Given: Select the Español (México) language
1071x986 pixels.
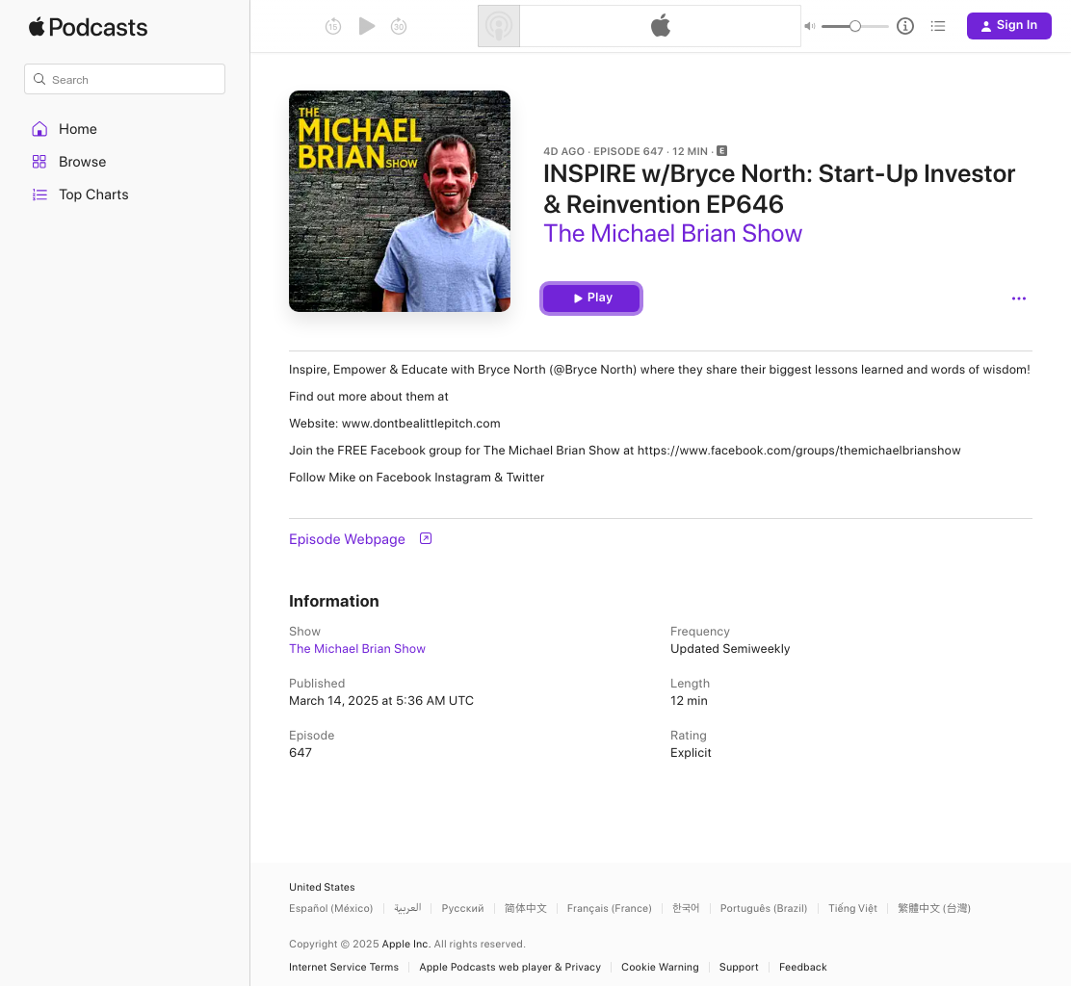Looking at the screenshot, I should click(330, 908).
